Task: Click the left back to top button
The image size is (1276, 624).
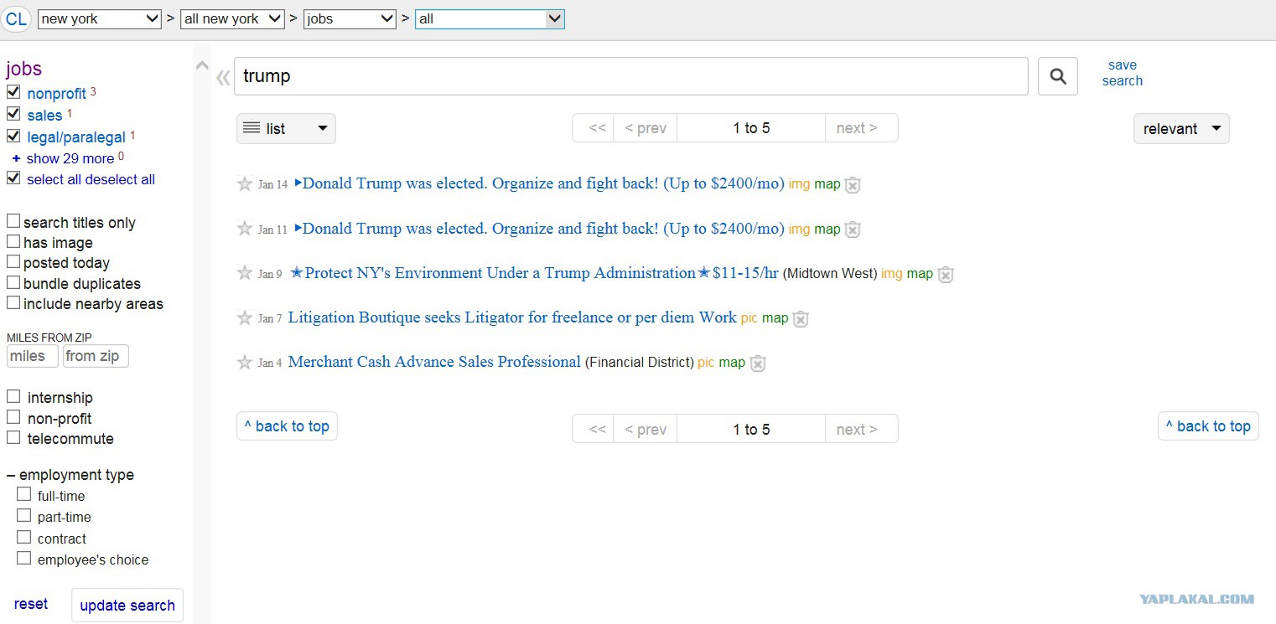Action: click(287, 426)
